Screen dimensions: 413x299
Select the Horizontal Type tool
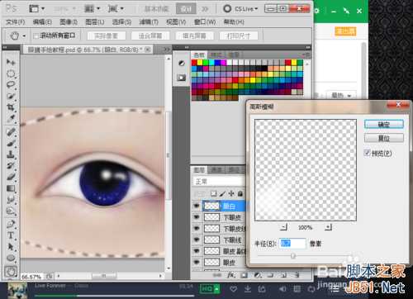point(11,235)
